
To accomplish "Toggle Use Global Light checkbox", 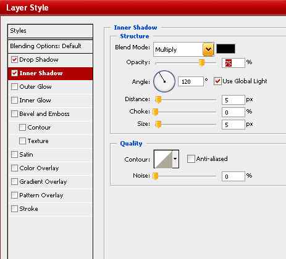I will coord(217,81).
